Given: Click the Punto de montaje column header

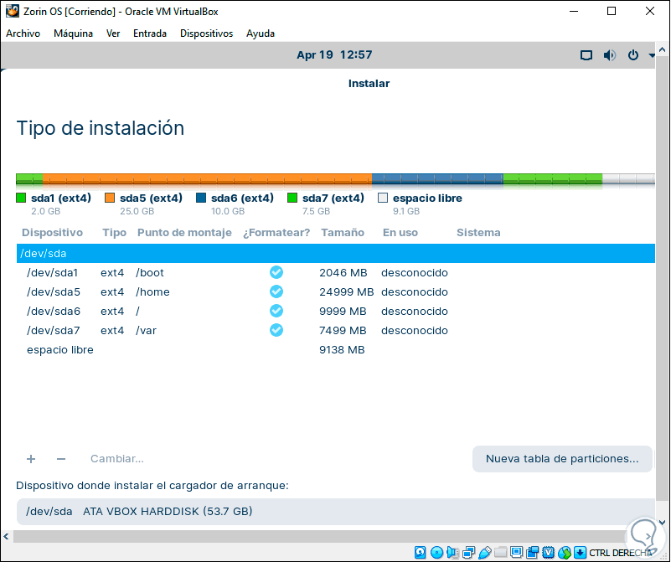Looking at the screenshot, I should (184, 232).
